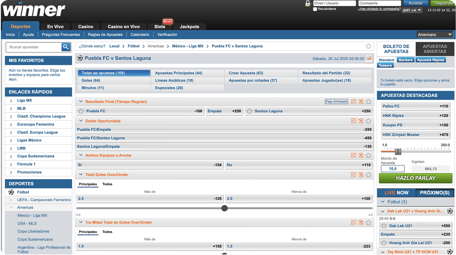The width and height of the screenshot is (456, 255).
Task: Collapse the 1ra Mitad Total de Goles section
Action: 81,222
